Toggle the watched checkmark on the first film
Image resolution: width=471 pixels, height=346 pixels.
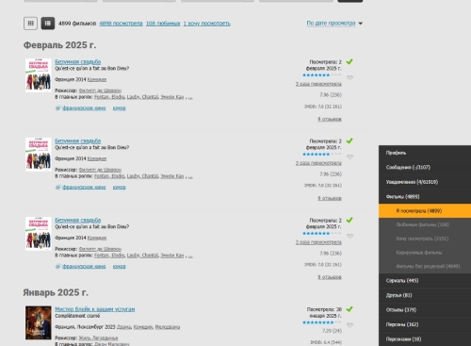349,61
